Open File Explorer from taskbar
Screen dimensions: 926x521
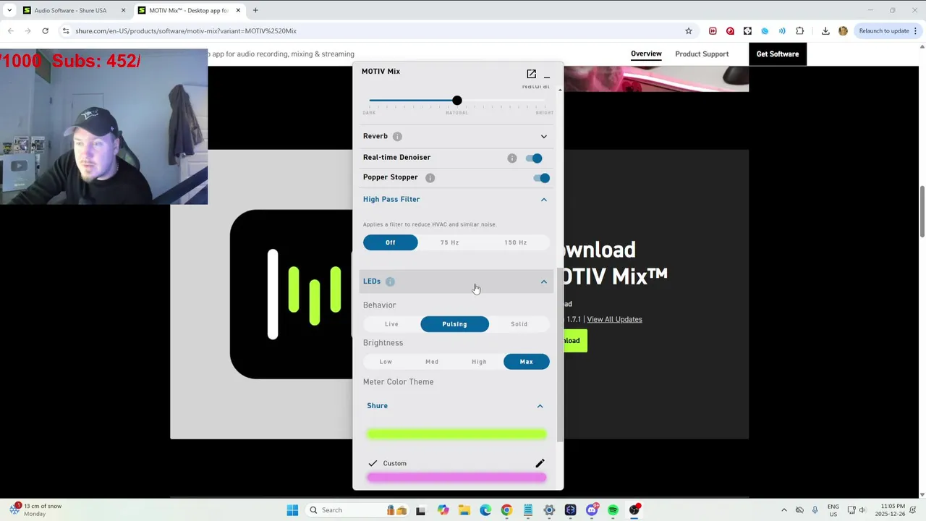(x=464, y=510)
